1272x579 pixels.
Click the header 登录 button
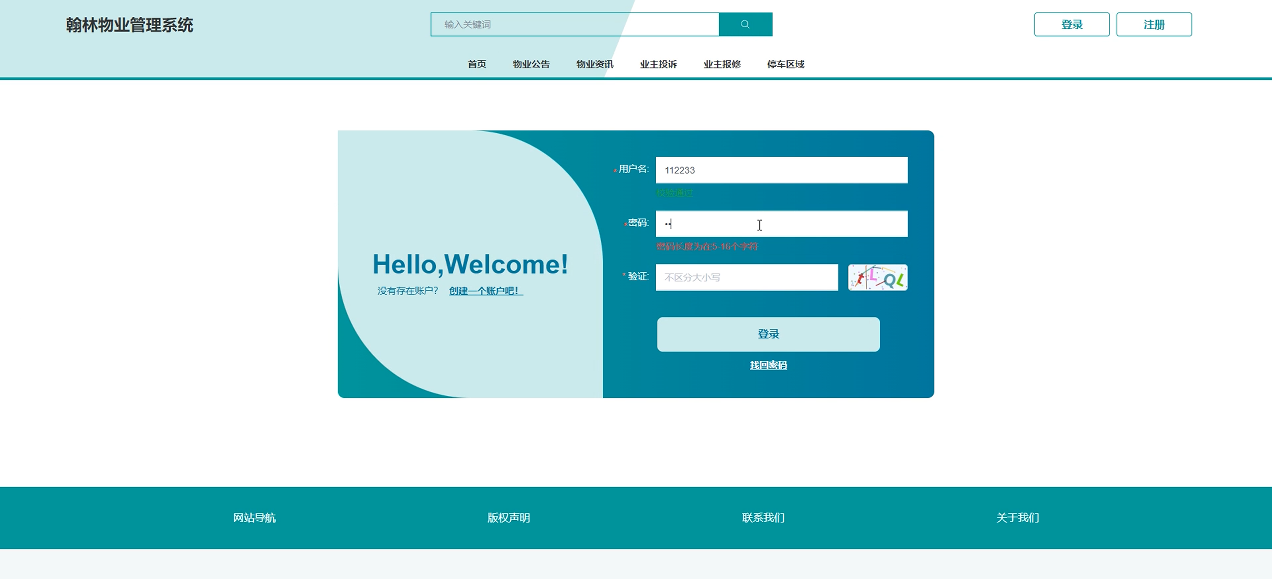1071,24
